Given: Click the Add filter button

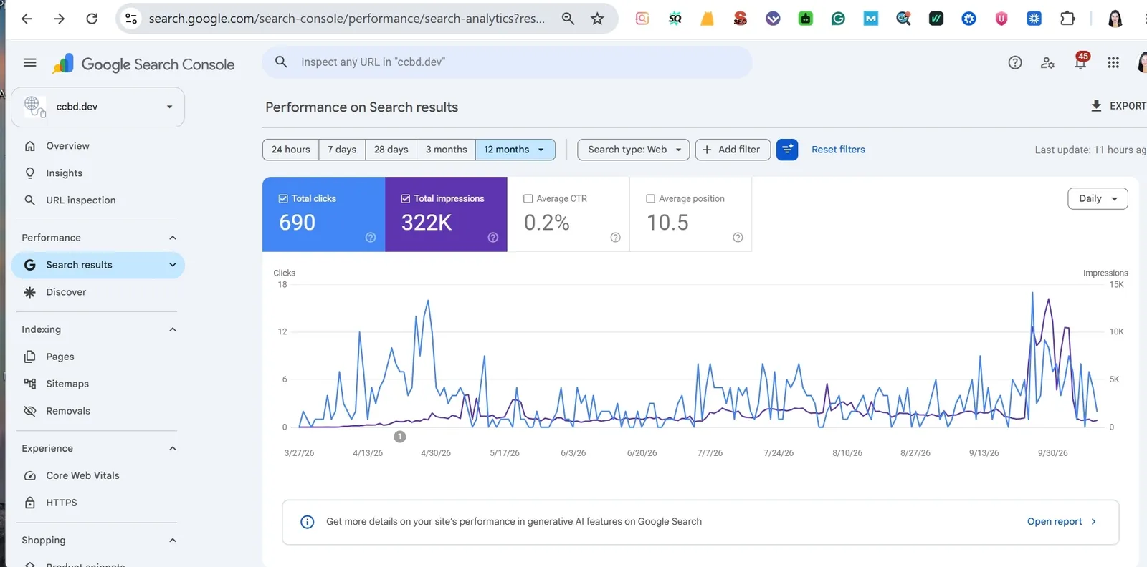Looking at the screenshot, I should (x=733, y=150).
